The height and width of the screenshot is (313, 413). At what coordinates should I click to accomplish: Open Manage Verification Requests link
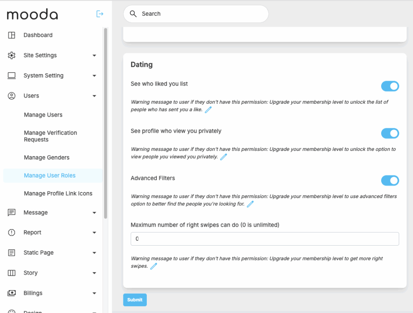[50, 136]
